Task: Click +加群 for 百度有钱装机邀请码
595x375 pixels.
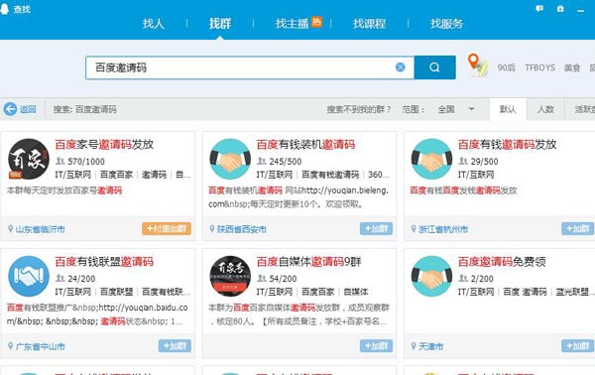Action: (376, 228)
